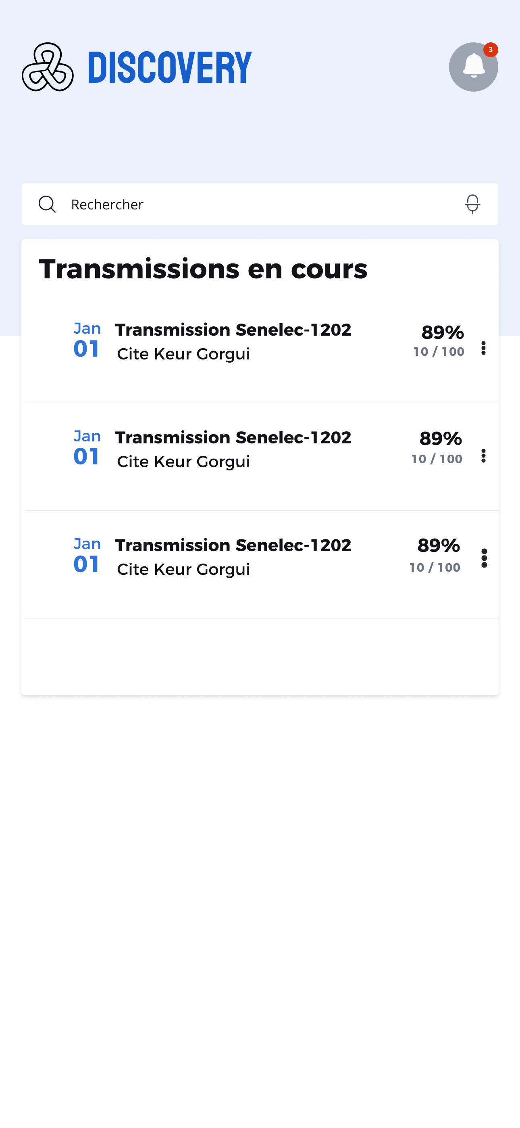Open the first transmission's three-dot menu
The image size is (520, 1128).
point(483,348)
